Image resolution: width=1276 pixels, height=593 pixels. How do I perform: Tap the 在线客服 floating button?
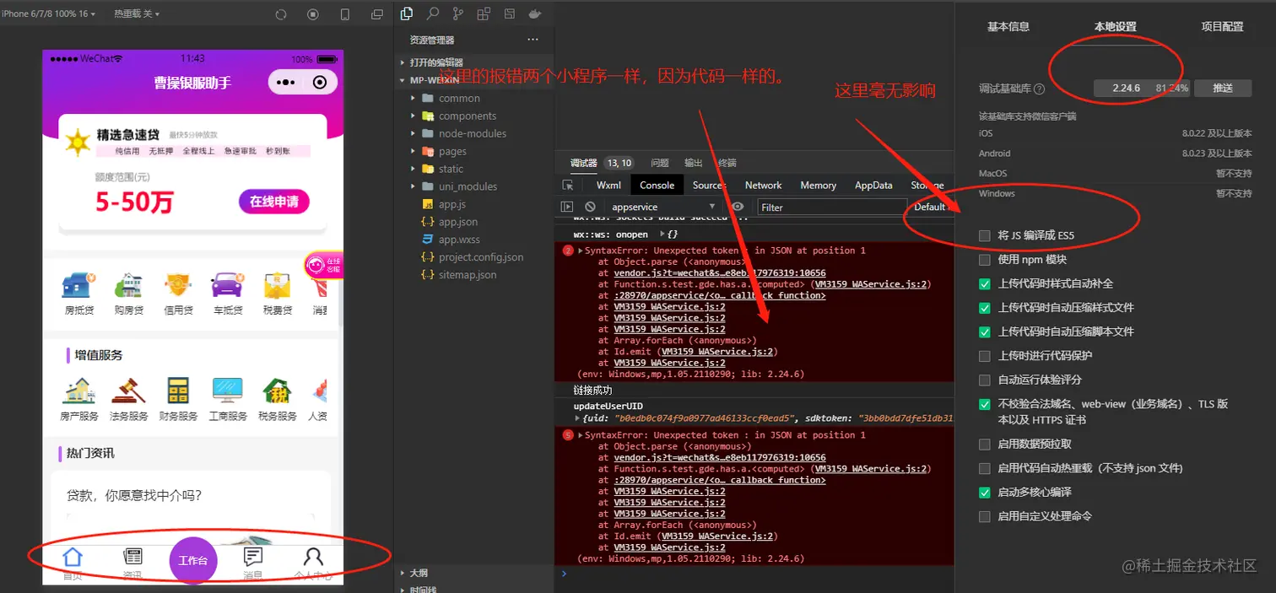click(x=324, y=266)
